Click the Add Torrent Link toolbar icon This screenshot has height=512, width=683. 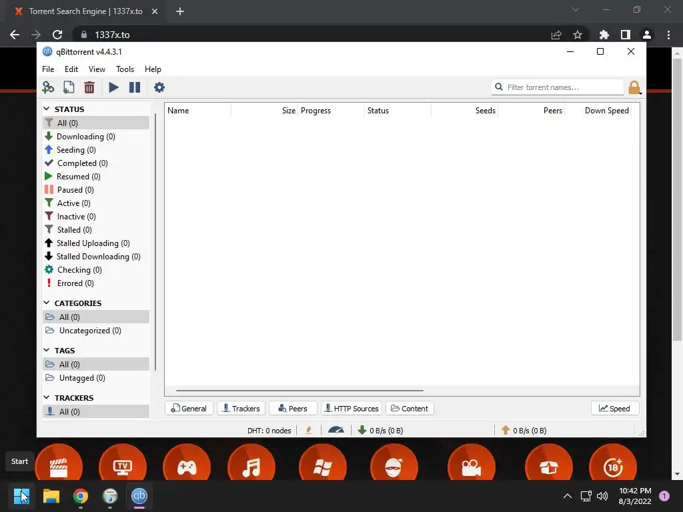[x=48, y=87]
